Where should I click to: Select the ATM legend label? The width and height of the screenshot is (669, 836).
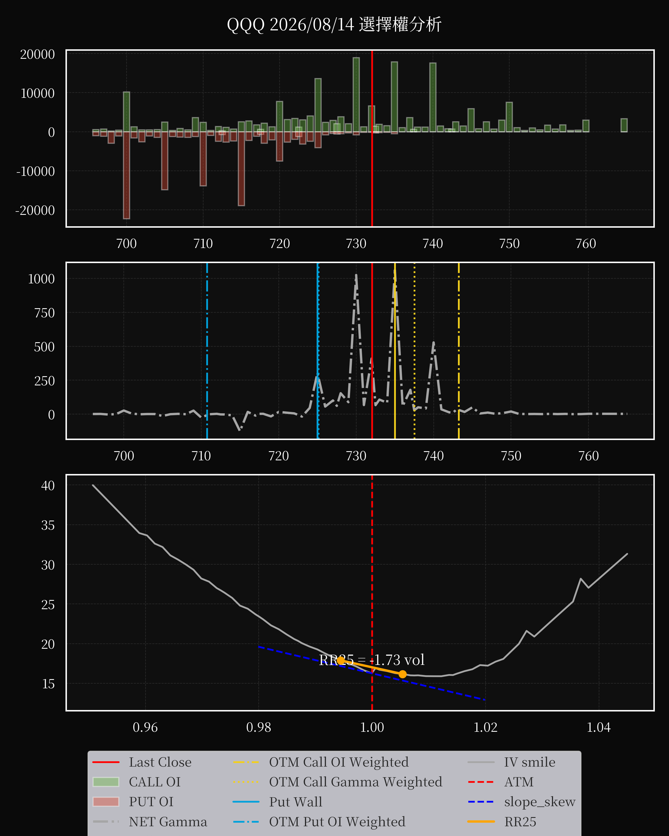519,782
